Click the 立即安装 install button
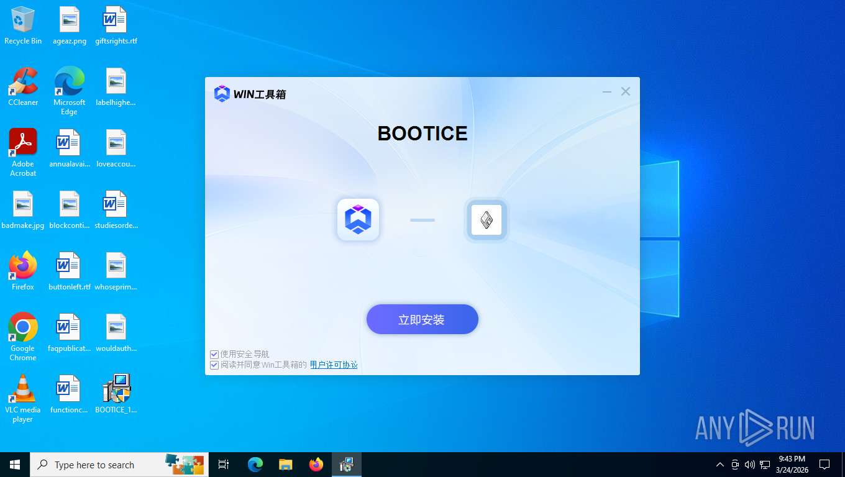The image size is (845, 477). 422,319
